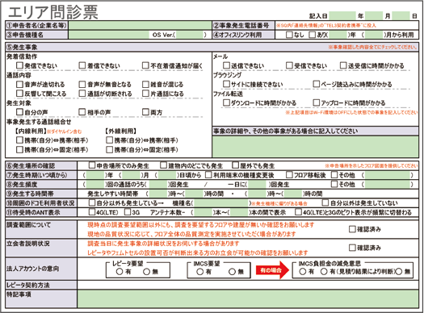This screenshot has width=424, height=313.
Task: Check 自分の声 under 発生対象
Action: [x=19, y=112]
